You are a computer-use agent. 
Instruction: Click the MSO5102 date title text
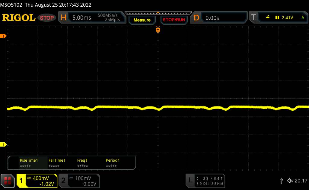click(x=46, y=5)
